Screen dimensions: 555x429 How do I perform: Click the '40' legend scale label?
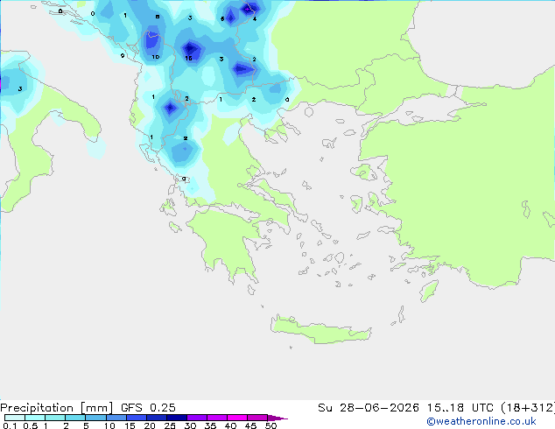[x=230, y=425]
